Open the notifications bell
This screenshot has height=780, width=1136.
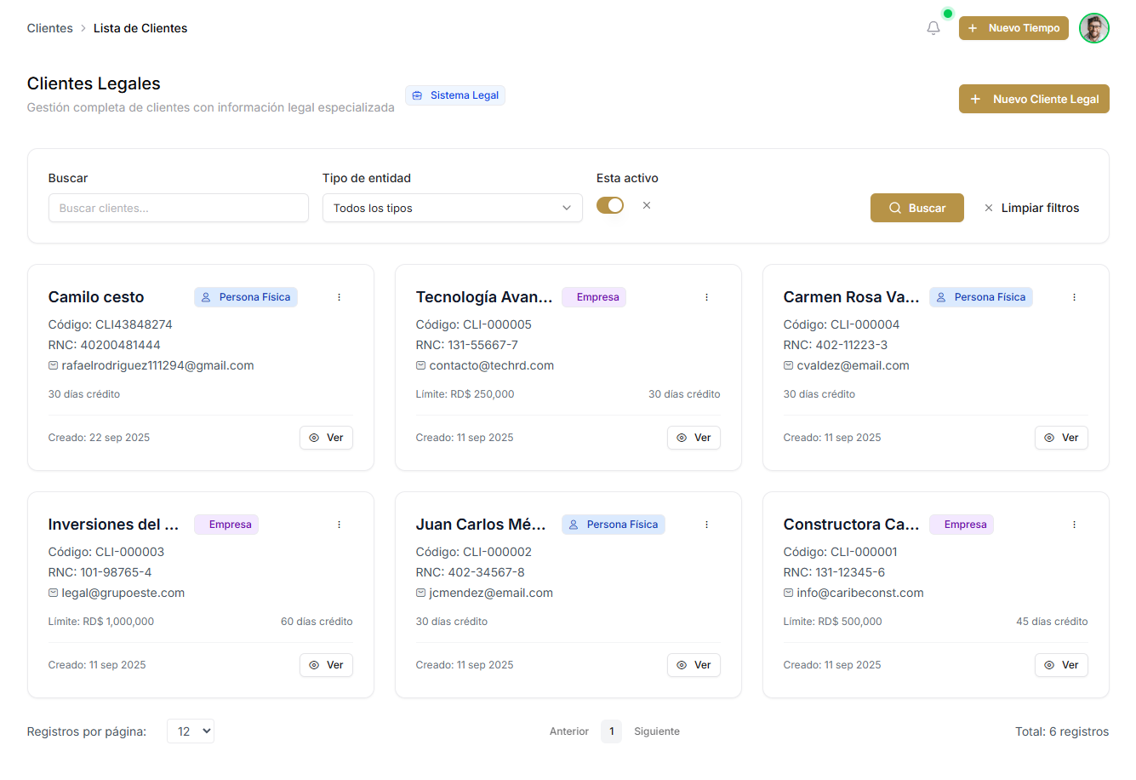933,28
